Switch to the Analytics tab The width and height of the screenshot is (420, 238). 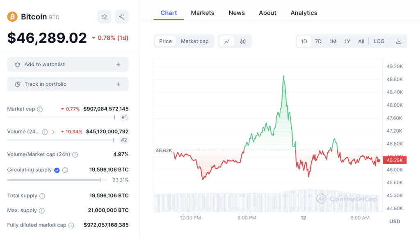[x=304, y=13]
